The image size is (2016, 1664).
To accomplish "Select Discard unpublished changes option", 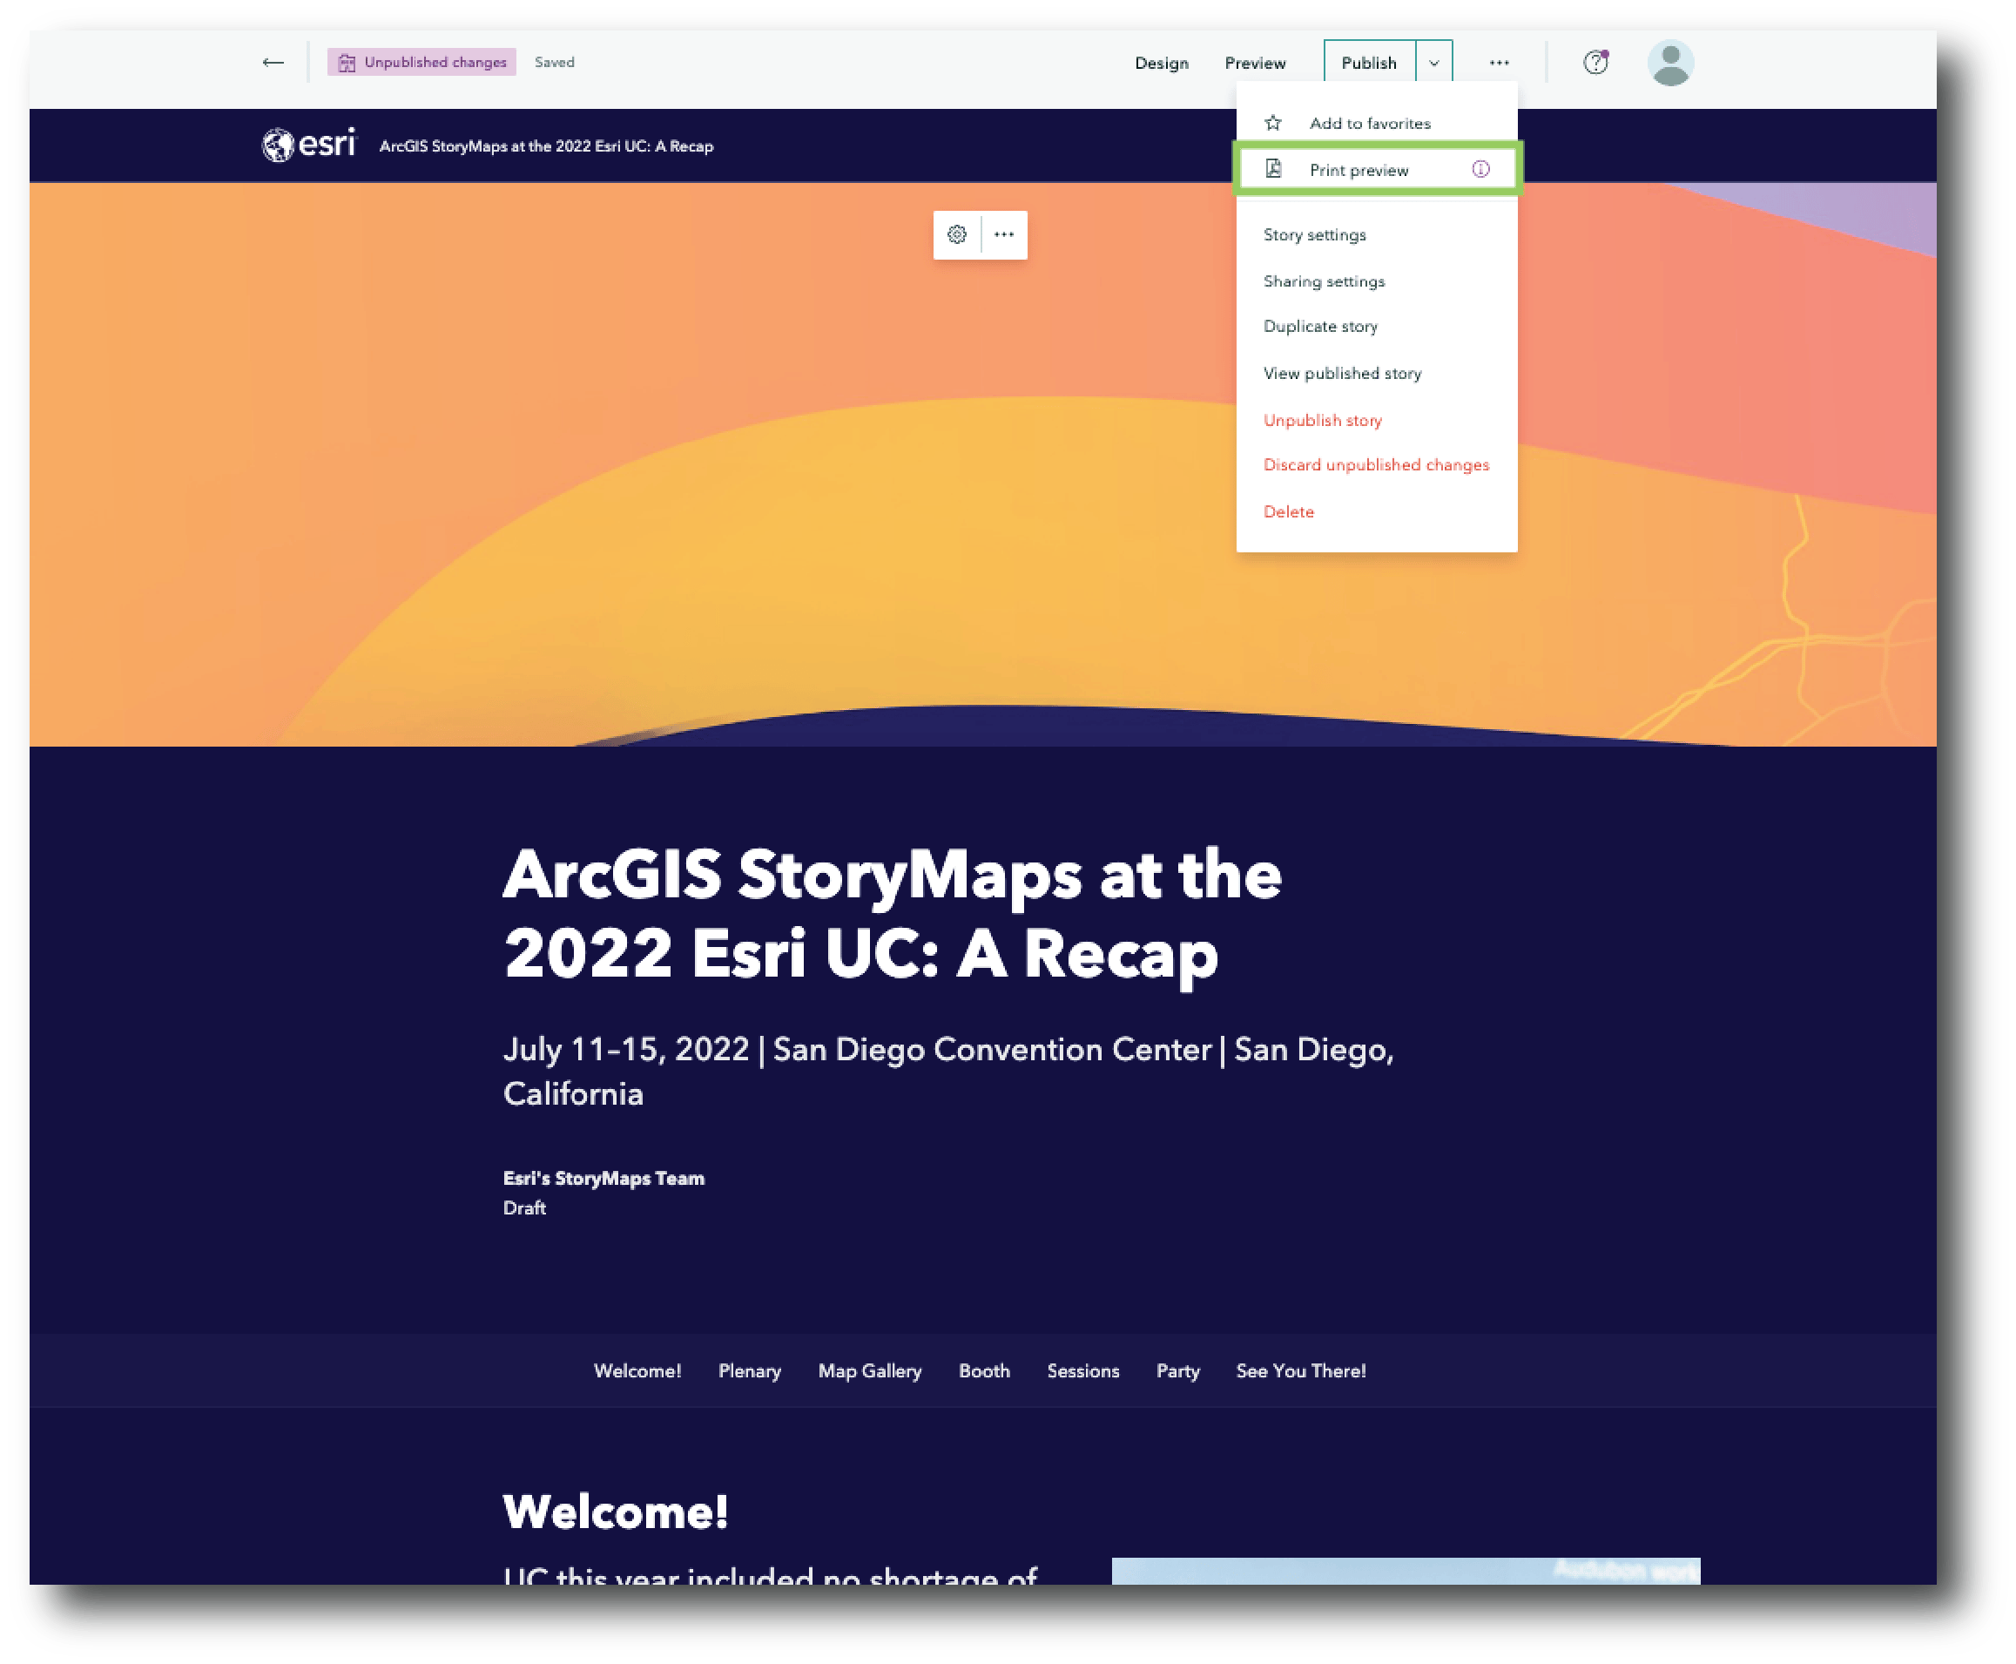I will pos(1377,466).
